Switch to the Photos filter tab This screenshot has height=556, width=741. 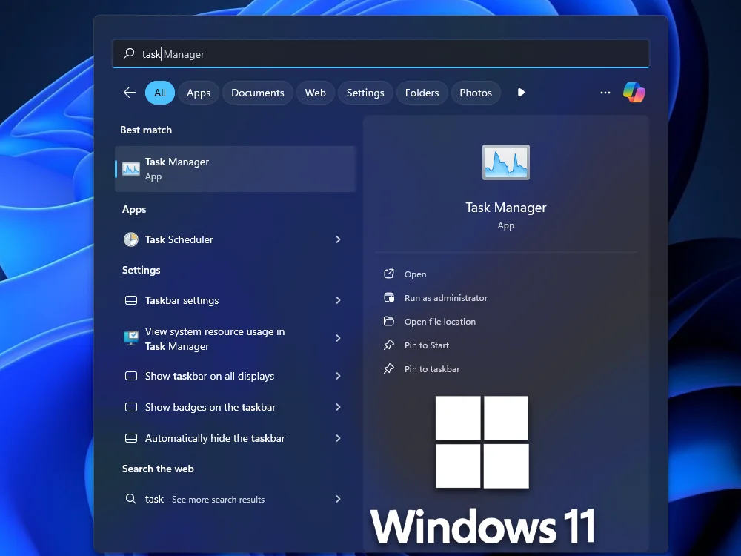point(476,93)
